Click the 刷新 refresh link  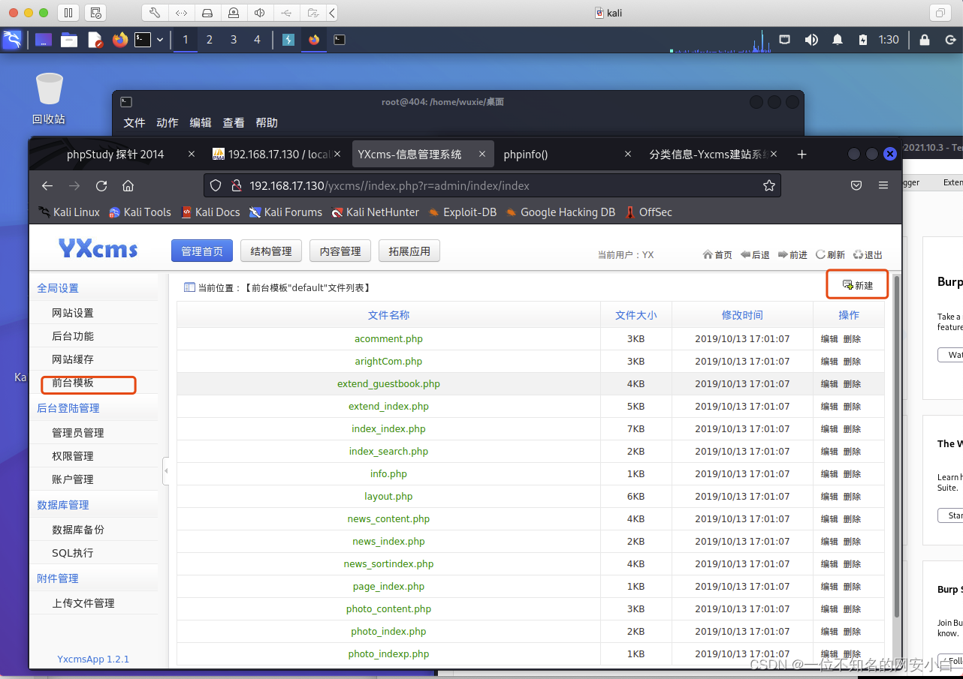pos(830,255)
